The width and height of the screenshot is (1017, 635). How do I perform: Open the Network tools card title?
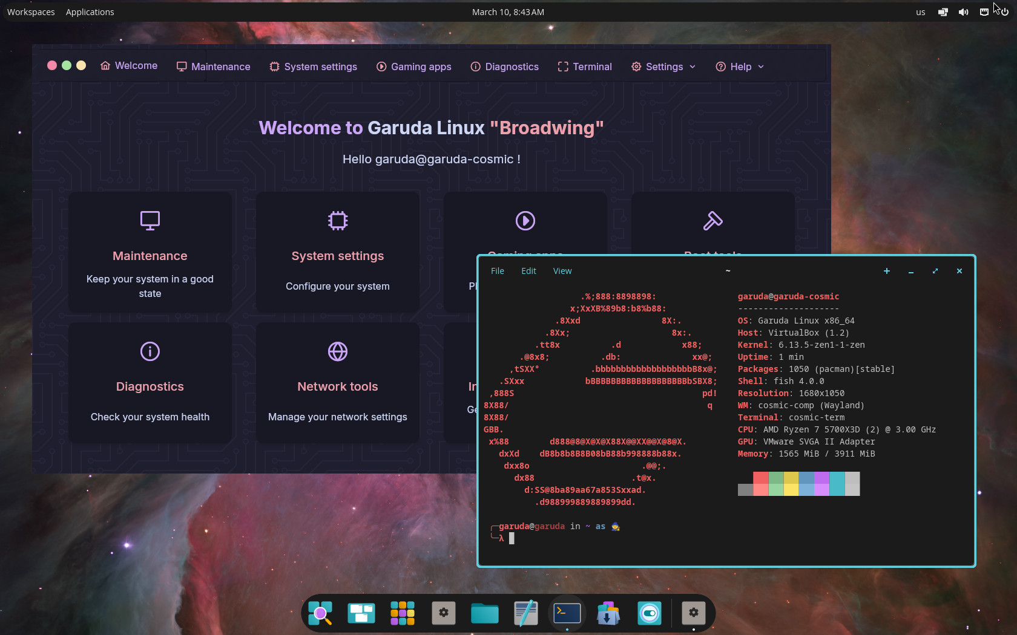point(338,386)
